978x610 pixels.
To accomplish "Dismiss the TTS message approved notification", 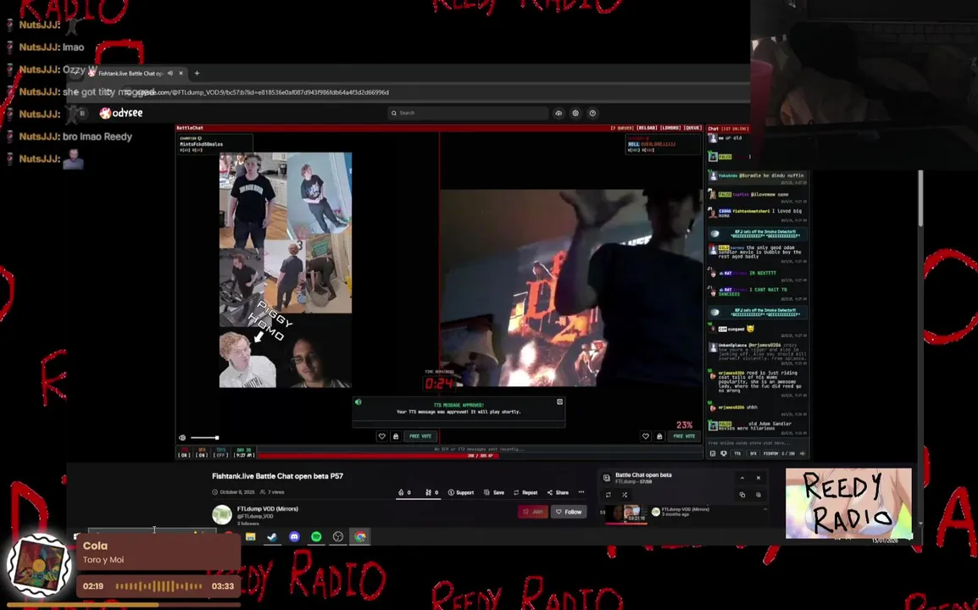I will (x=559, y=402).
